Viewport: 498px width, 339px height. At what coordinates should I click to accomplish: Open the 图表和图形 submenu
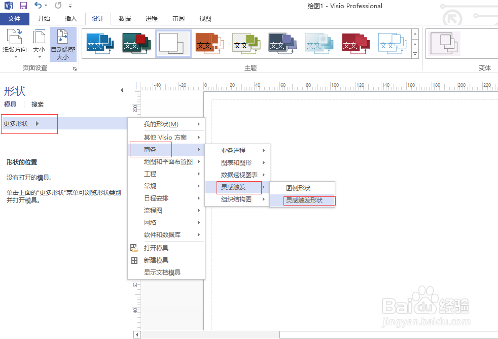coord(237,163)
